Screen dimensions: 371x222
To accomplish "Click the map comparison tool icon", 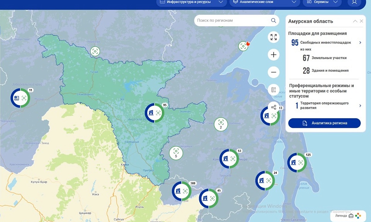I will 274,90.
